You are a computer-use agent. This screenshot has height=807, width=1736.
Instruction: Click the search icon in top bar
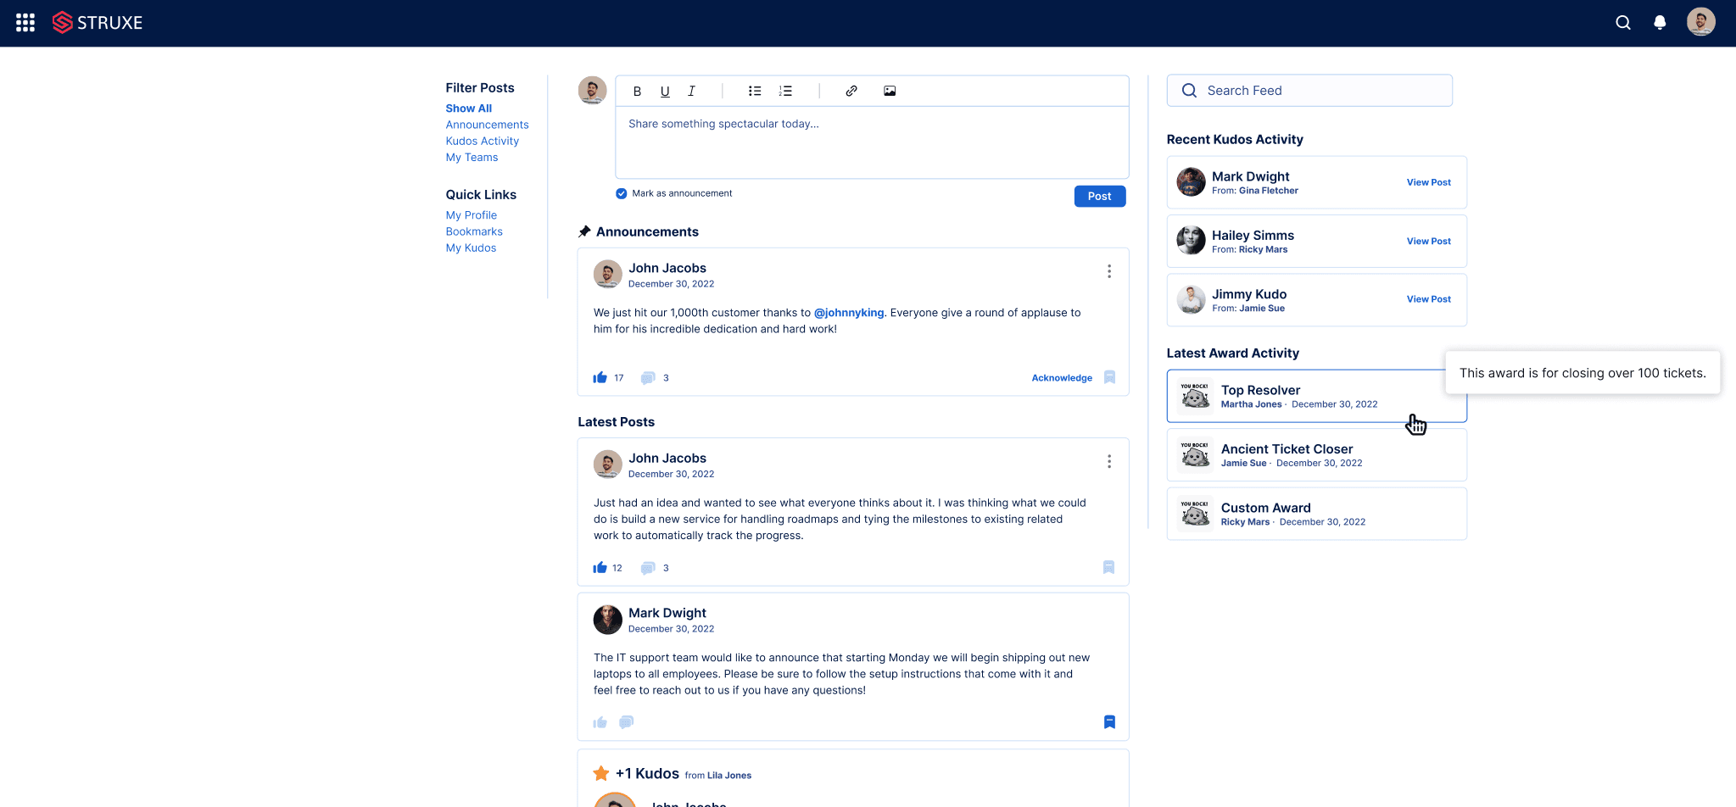pos(1622,23)
